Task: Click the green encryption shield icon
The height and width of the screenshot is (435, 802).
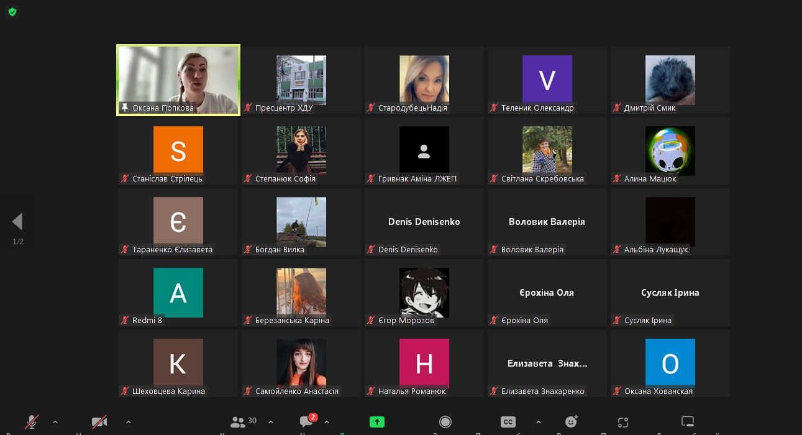Action: [x=12, y=12]
